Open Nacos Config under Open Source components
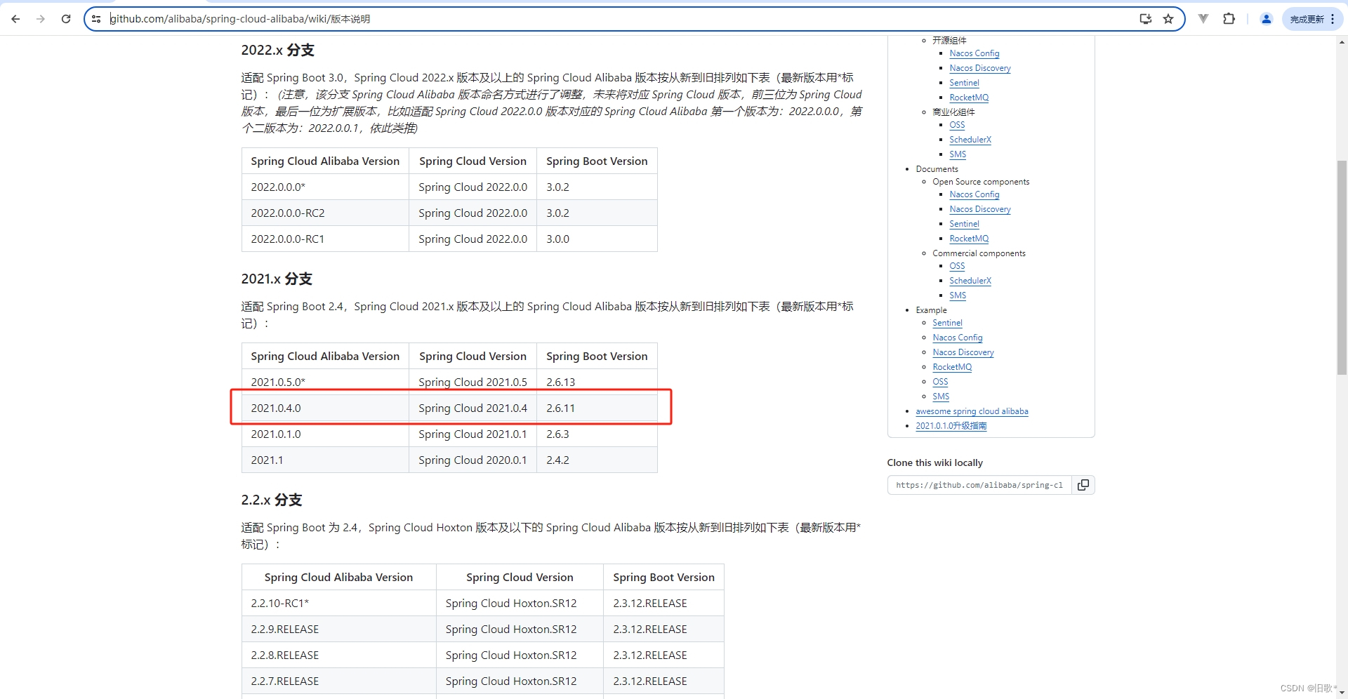Screen dimensions: 1348x699 tap(974, 194)
